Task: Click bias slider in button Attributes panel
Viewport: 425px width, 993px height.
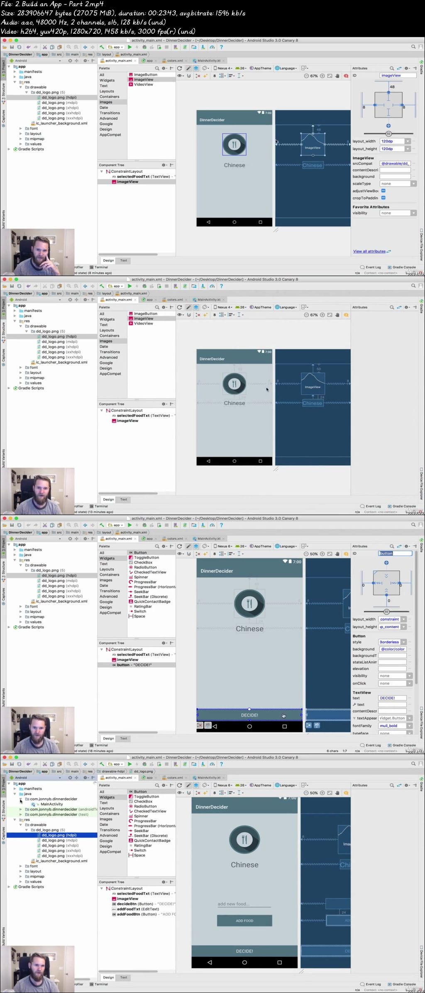Action: pyautogui.click(x=386, y=612)
